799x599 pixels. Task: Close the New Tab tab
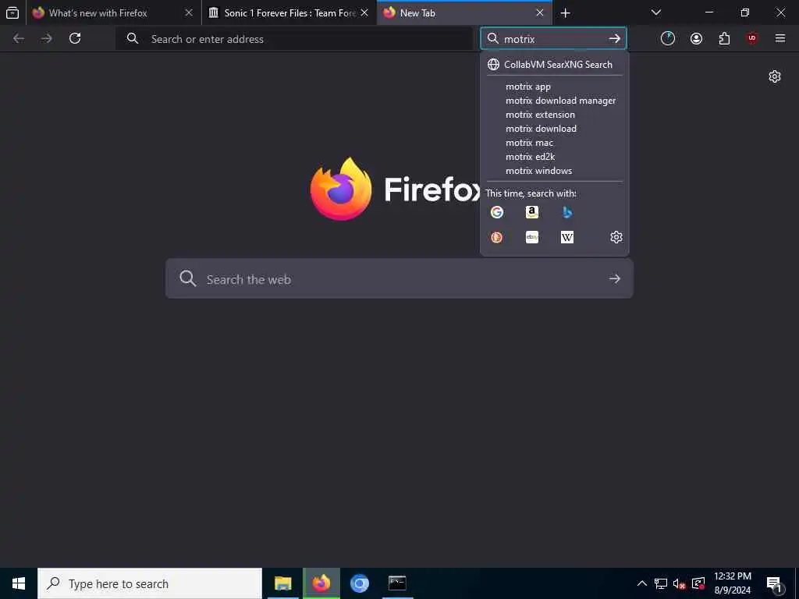(x=540, y=12)
